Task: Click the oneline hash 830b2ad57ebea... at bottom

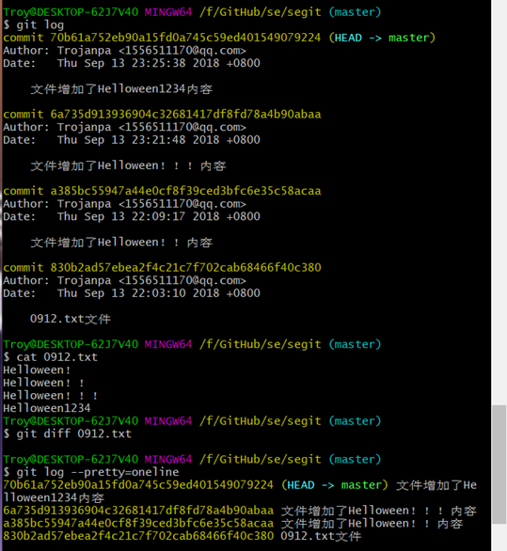Action: tap(138, 536)
